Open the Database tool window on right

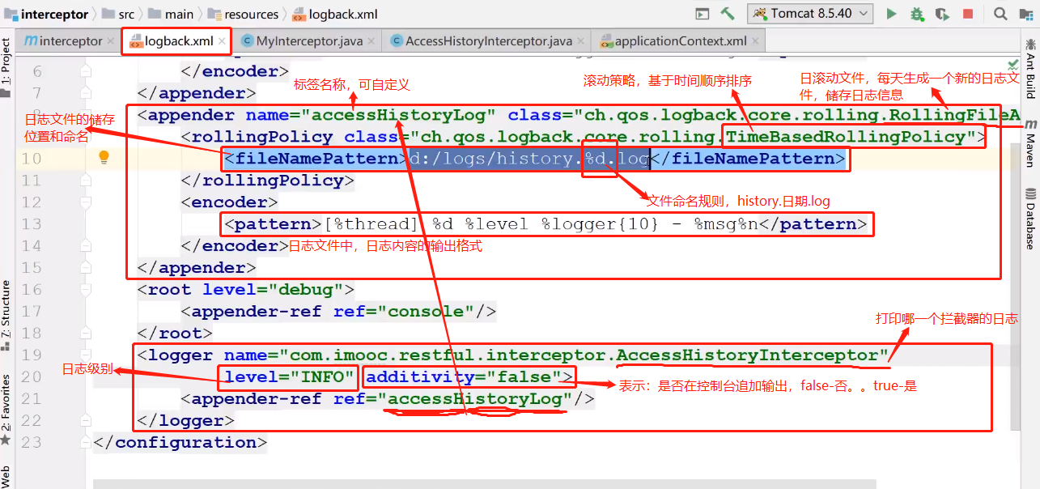(x=1030, y=219)
